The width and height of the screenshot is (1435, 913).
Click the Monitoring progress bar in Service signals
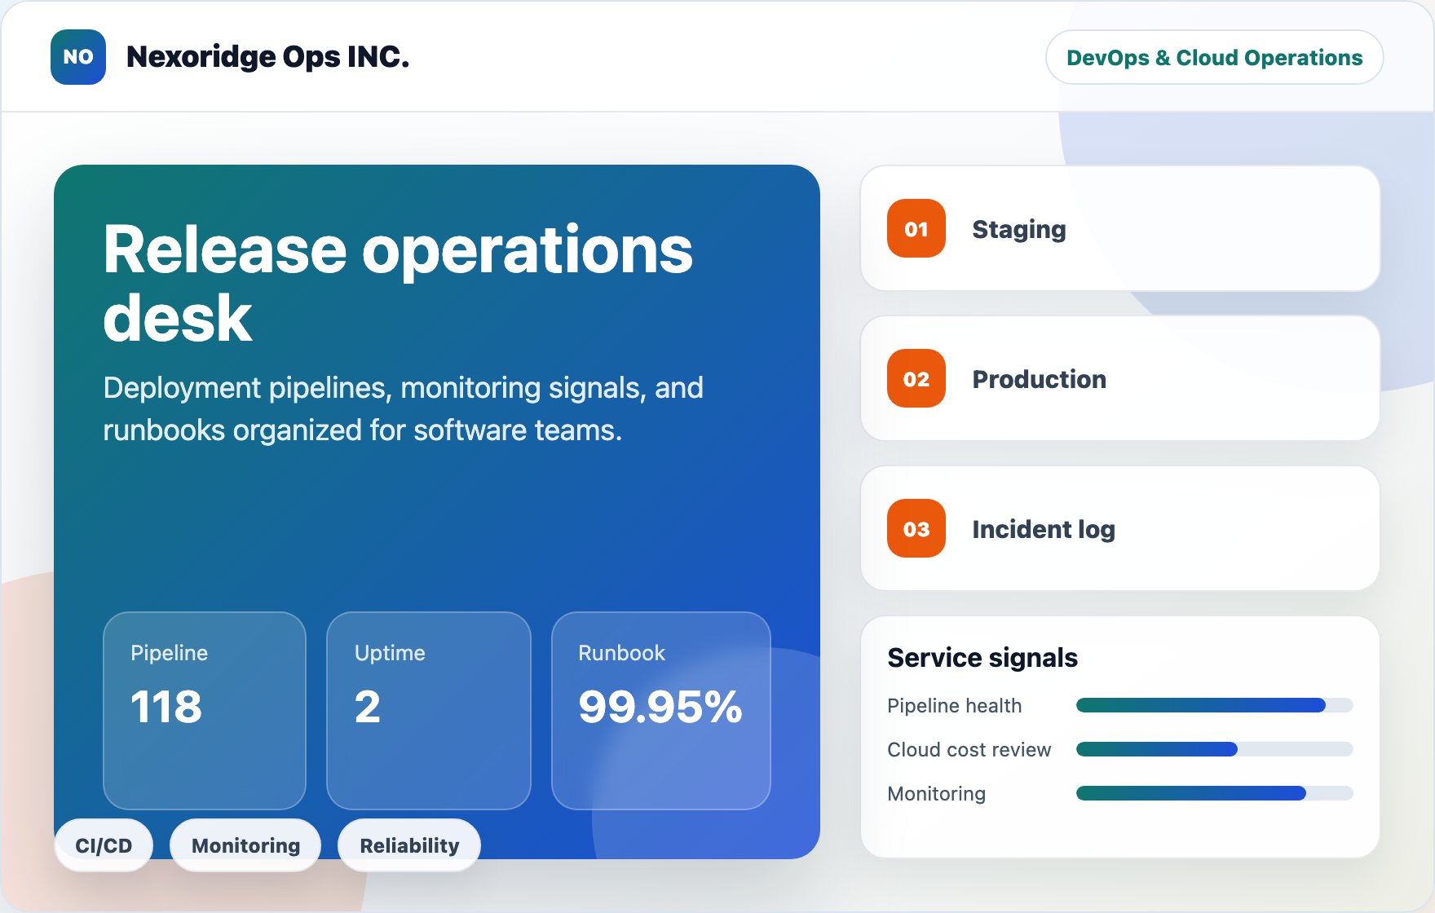click(x=1214, y=793)
